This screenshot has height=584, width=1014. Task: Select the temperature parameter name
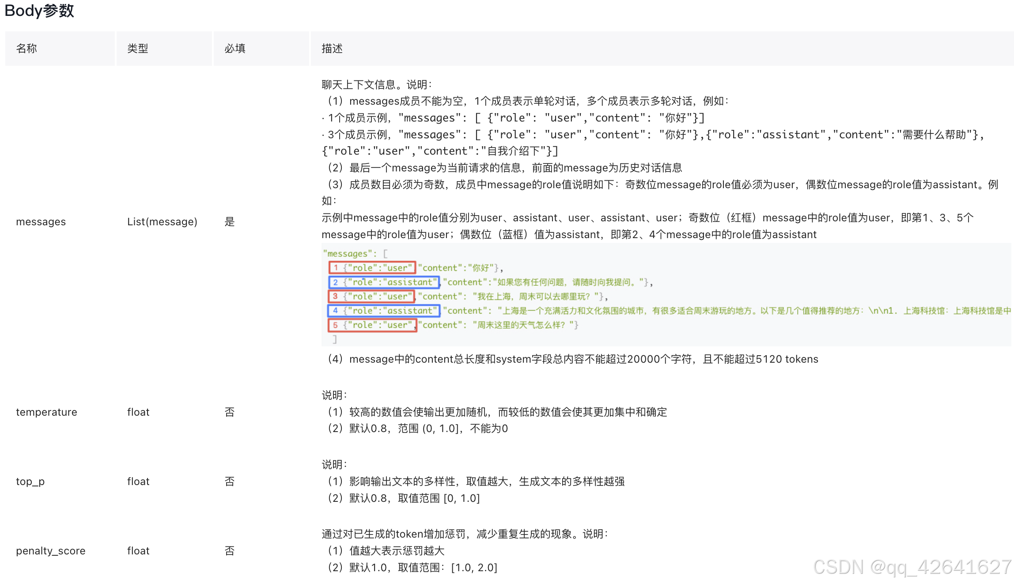pos(46,412)
